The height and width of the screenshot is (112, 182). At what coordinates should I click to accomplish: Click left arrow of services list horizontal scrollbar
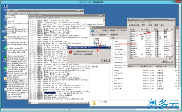coord(132,58)
